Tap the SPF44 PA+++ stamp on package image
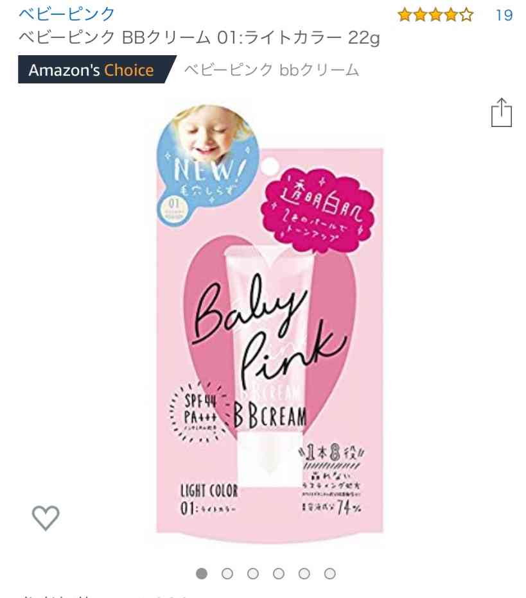The image size is (526, 598). tap(200, 413)
